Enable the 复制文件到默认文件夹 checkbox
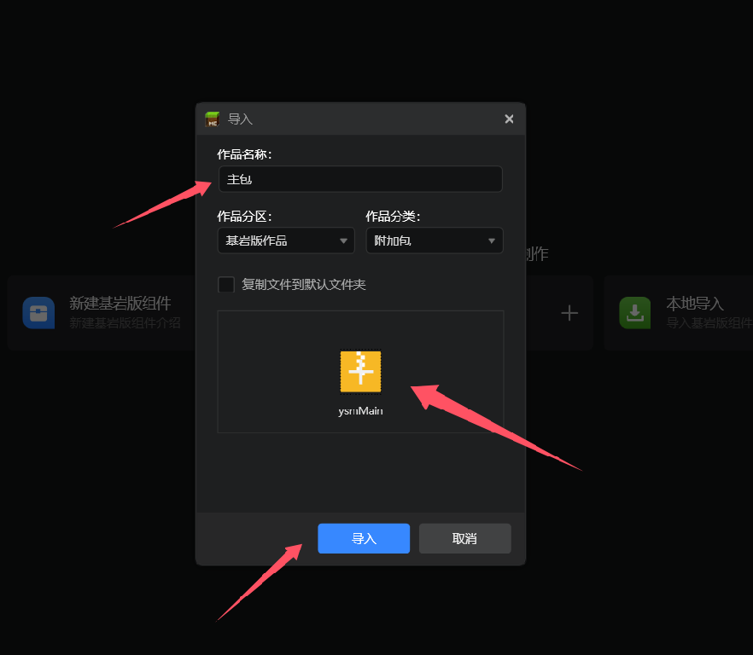The width and height of the screenshot is (753, 655). pos(226,285)
